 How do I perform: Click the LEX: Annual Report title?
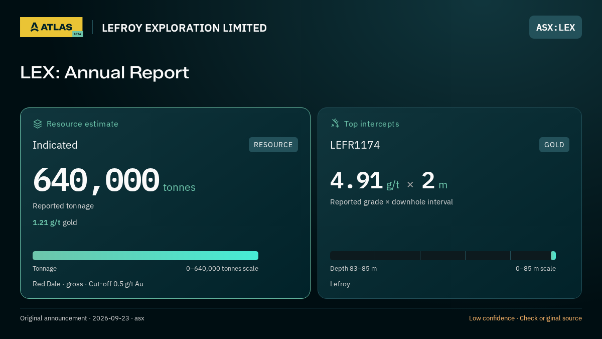pos(104,72)
